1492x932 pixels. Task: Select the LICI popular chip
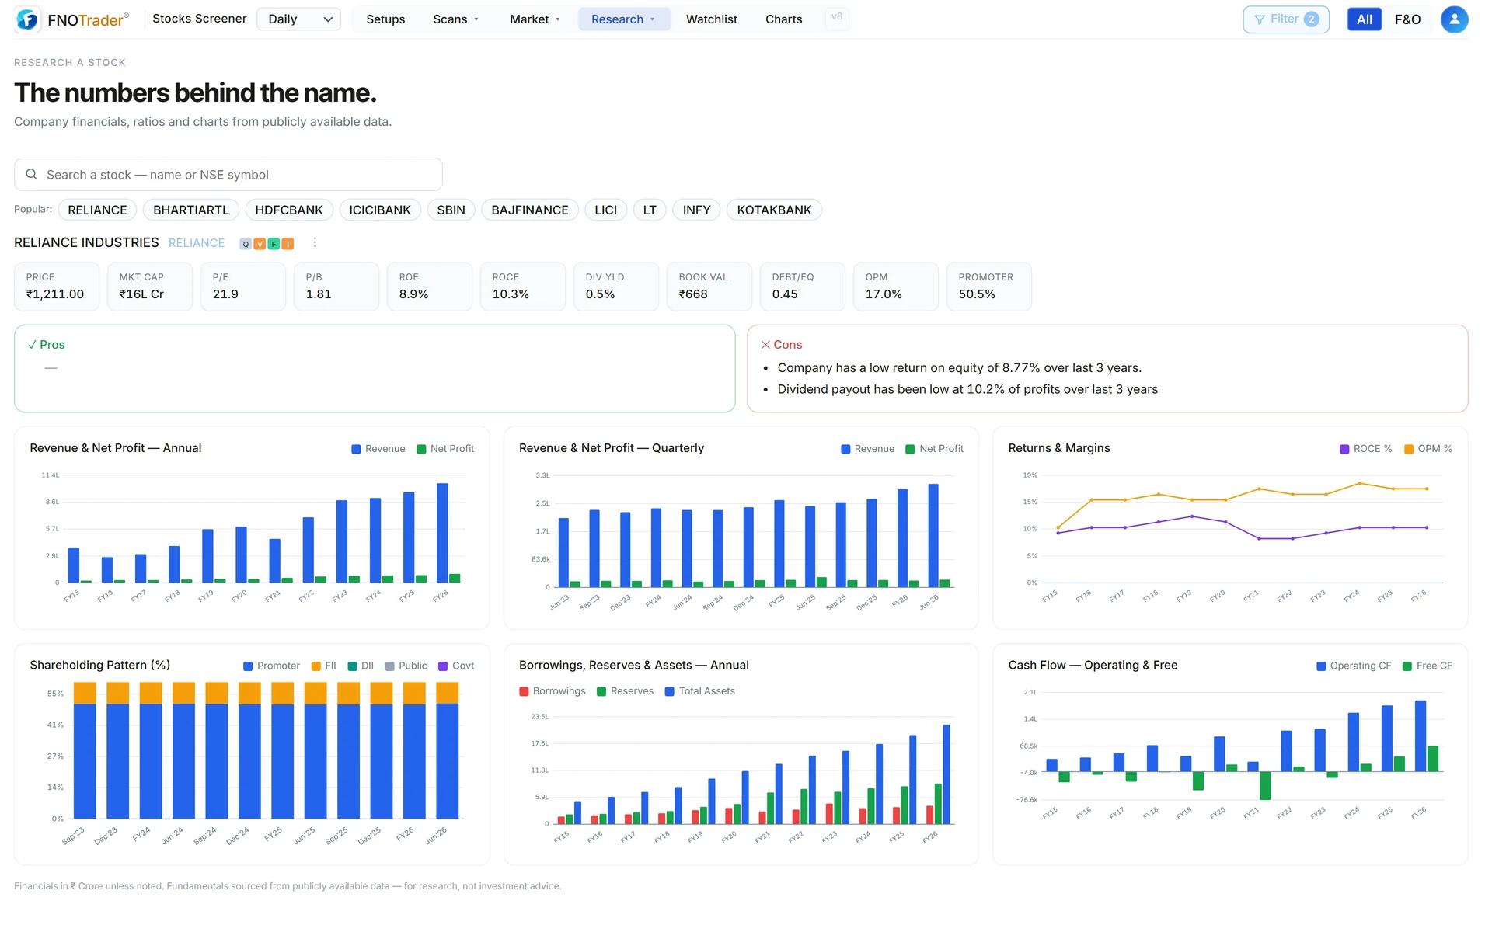[x=605, y=210]
